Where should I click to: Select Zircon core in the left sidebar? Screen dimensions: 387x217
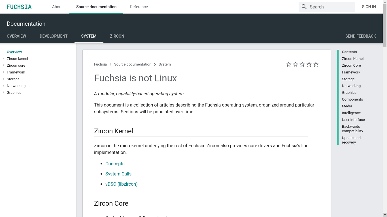[16, 66]
